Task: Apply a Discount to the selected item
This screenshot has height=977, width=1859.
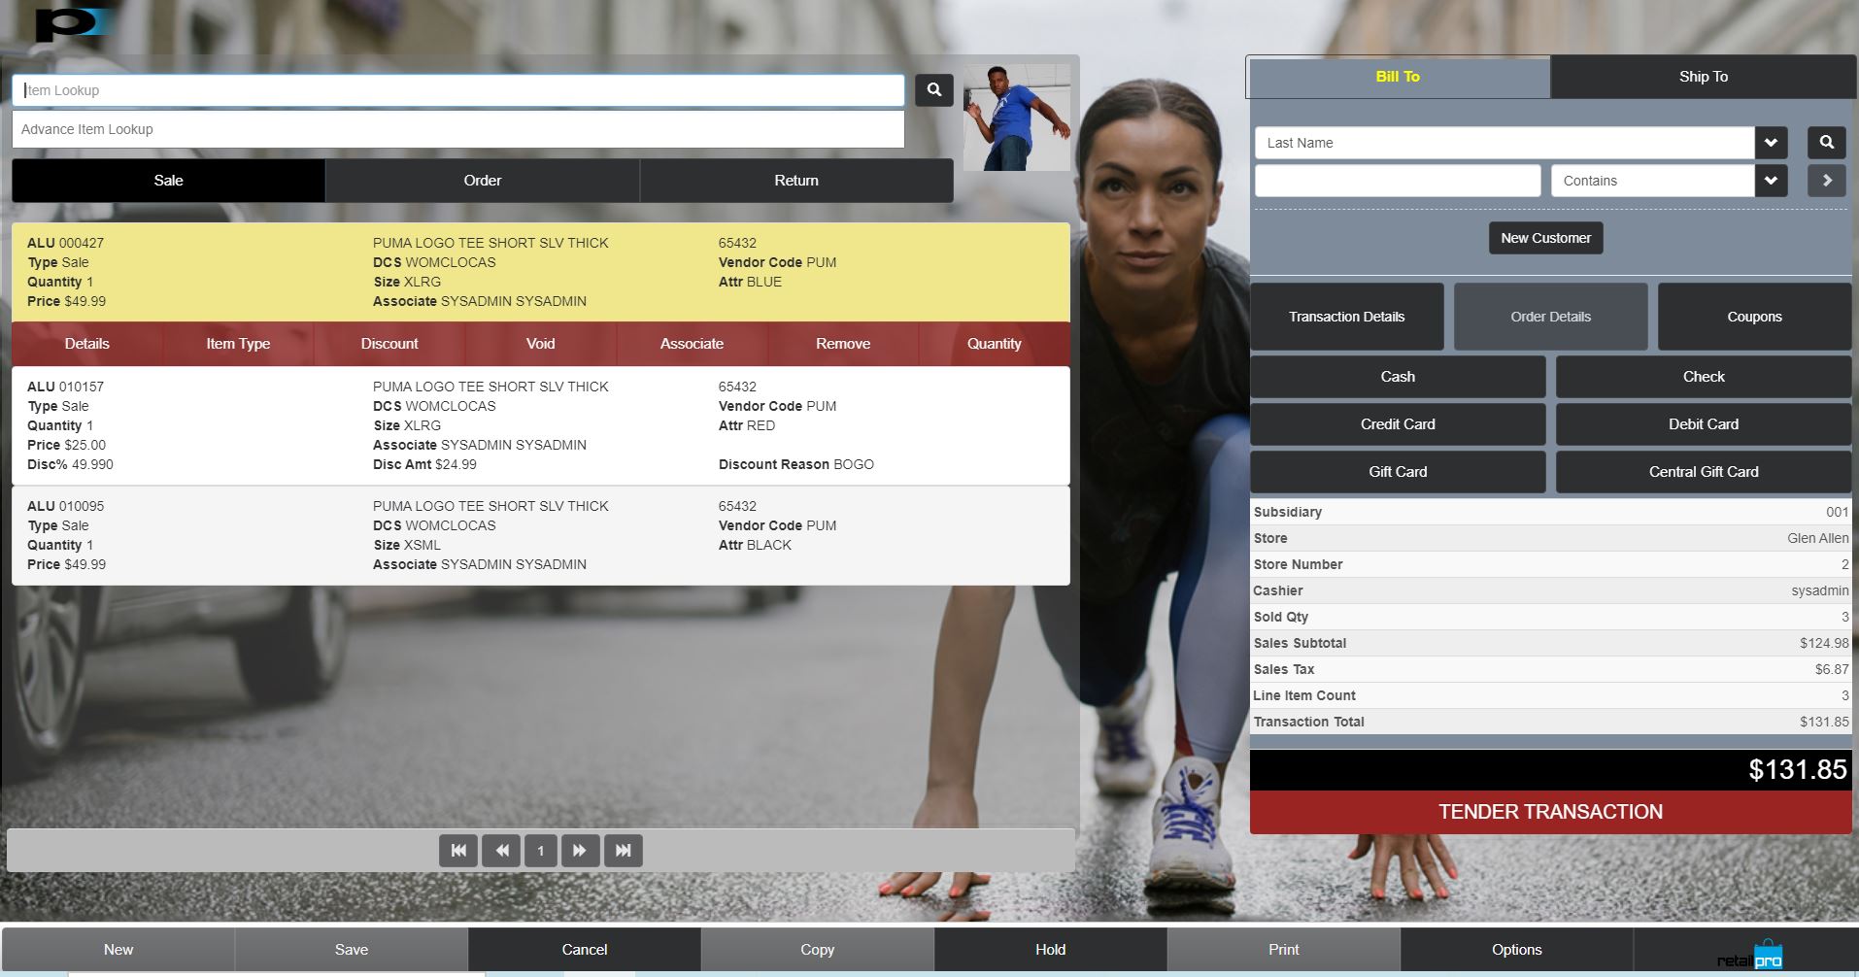Action: 389,343
